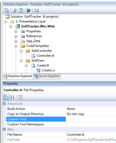Select Solution 'GolfTracker' (6 projects) root label
This screenshot has width=116, height=143.
(x=35, y=17)
